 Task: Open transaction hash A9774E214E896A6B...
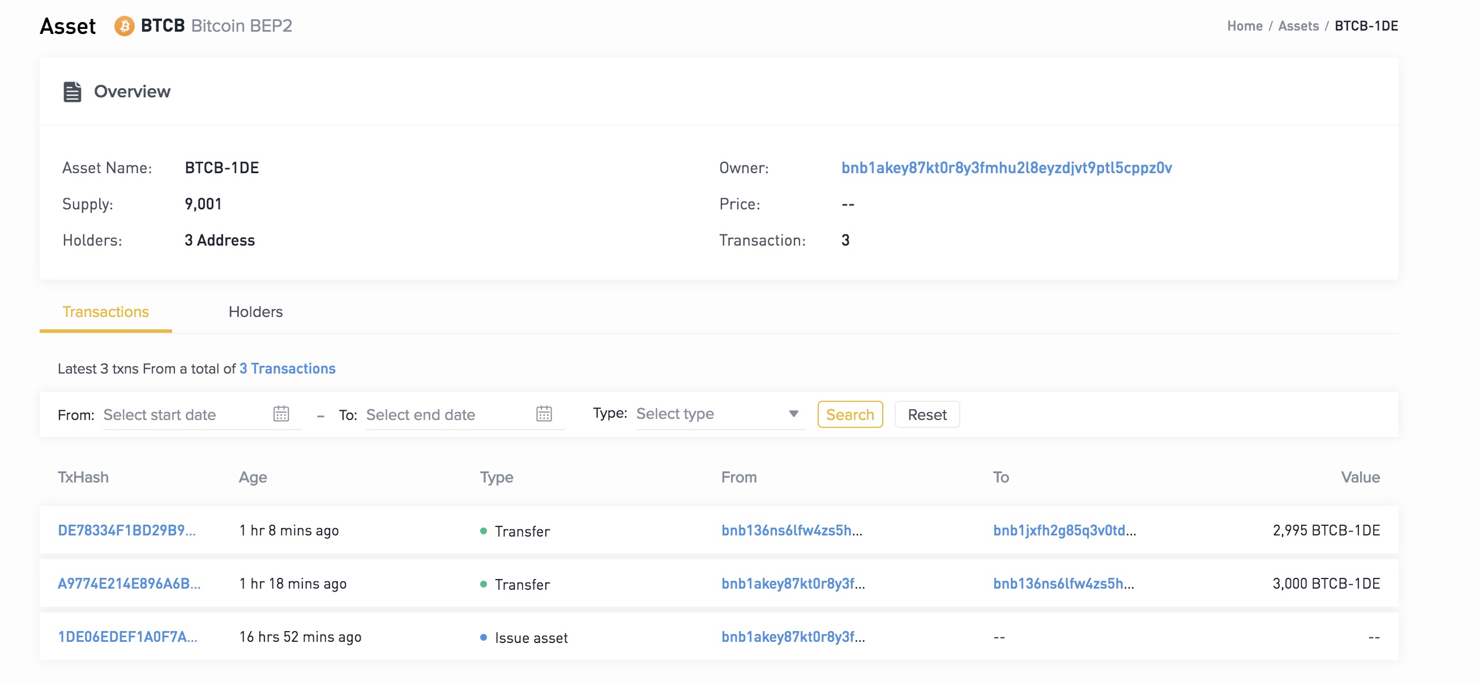(x=129, y=583)
